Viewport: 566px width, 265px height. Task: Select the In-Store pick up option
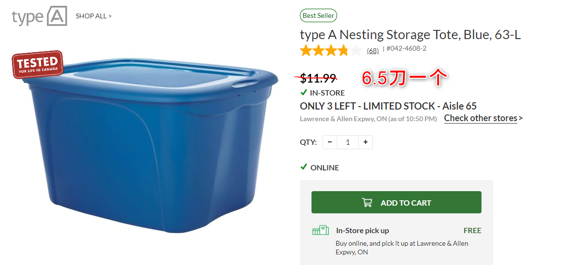(362, 230)
